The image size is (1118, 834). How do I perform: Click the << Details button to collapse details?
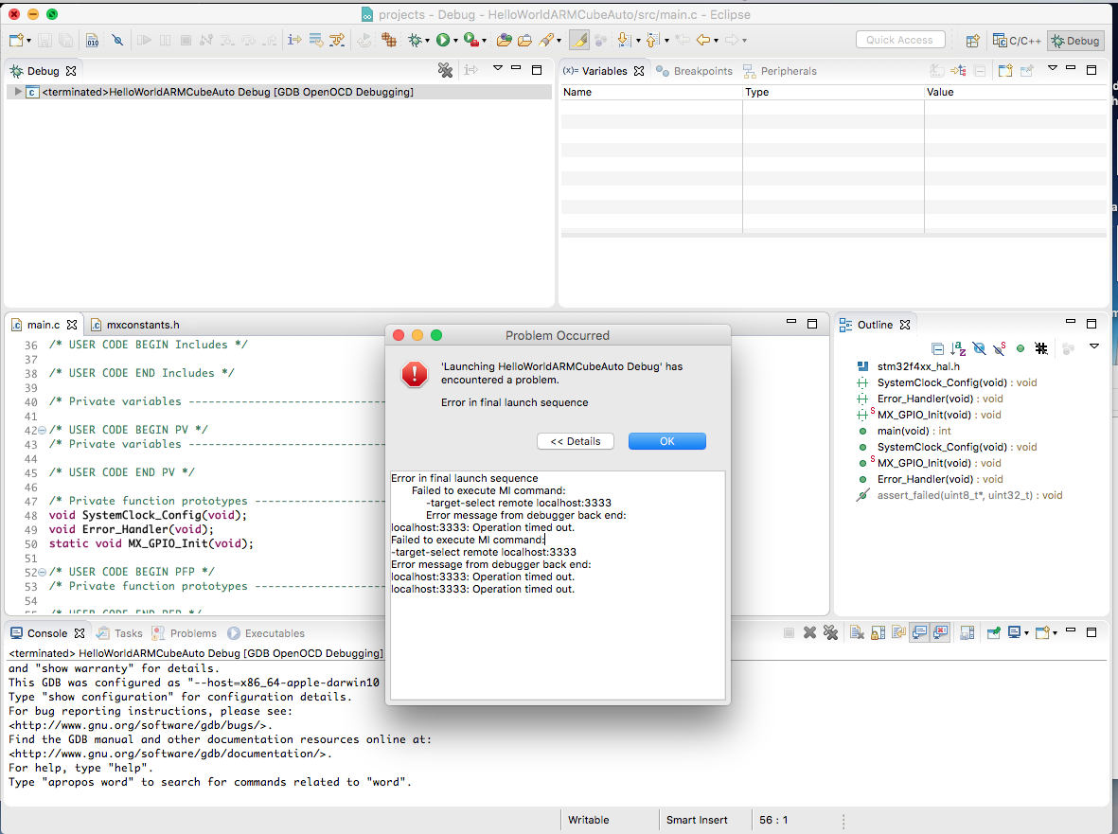[576, 441]
